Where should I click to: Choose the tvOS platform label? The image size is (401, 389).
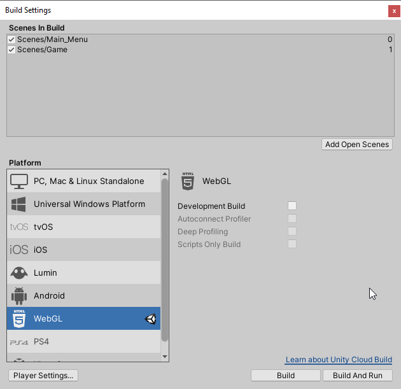[43, 227]
